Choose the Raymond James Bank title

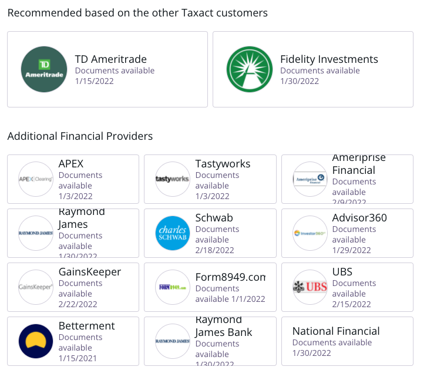224,326
